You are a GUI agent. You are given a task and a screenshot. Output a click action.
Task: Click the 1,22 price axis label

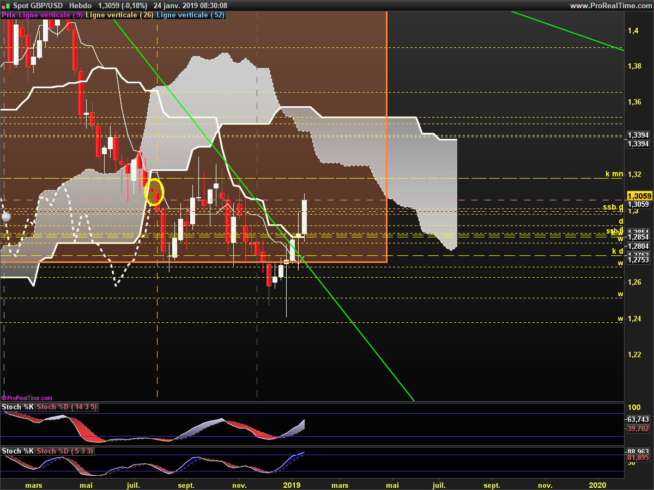click(635, 354)
